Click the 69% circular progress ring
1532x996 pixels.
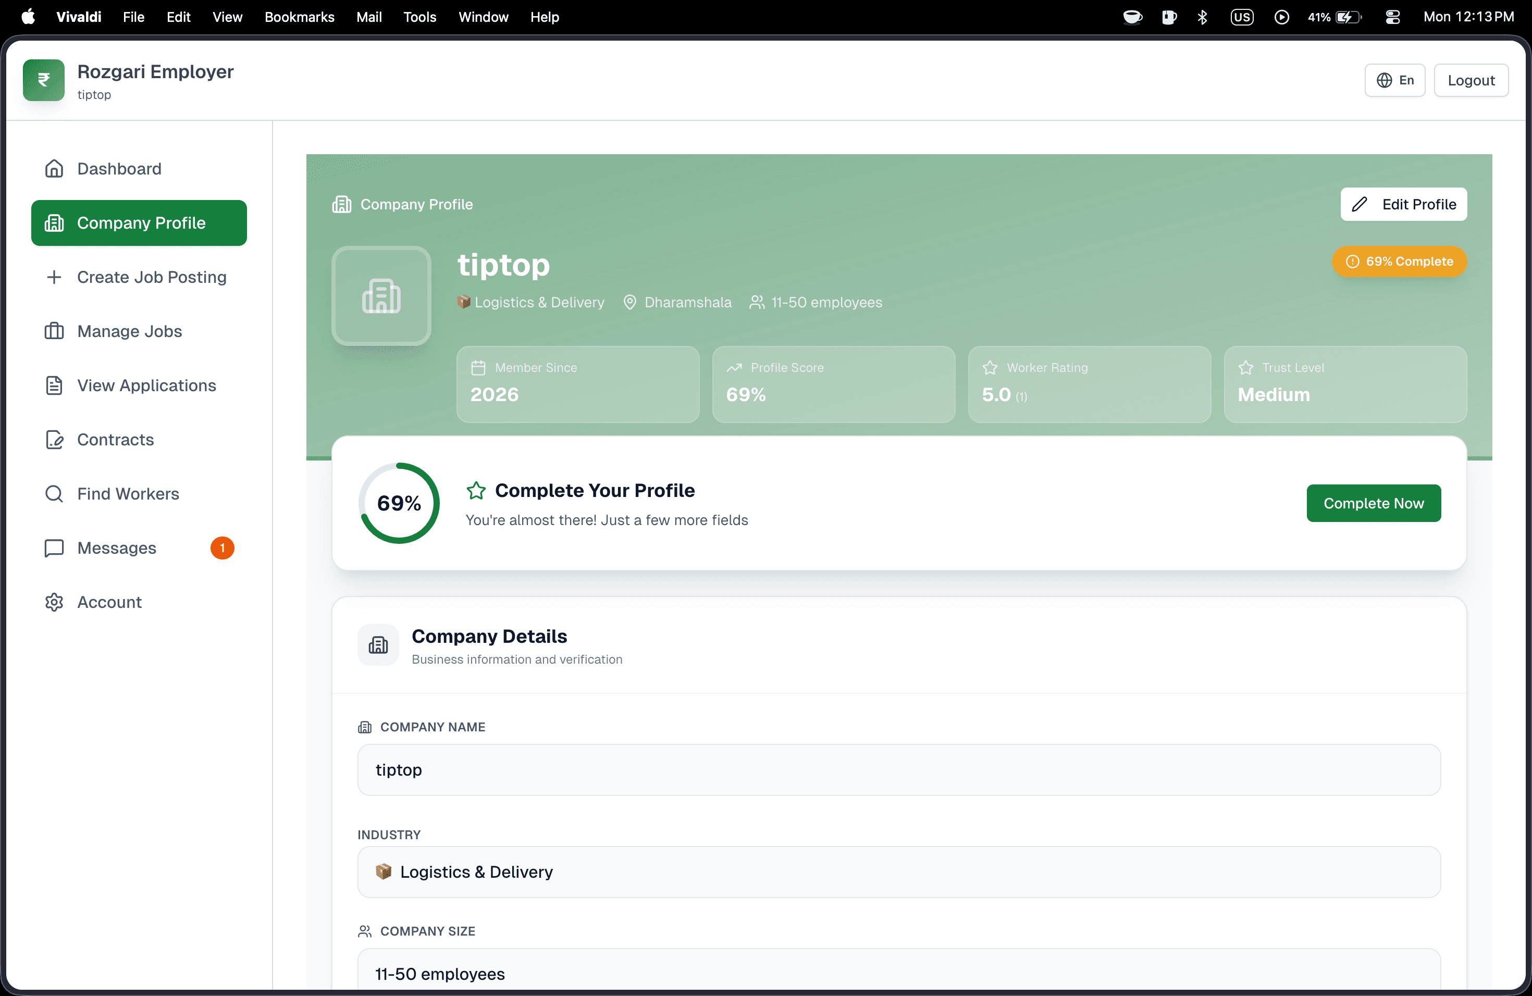coord(399,503)
